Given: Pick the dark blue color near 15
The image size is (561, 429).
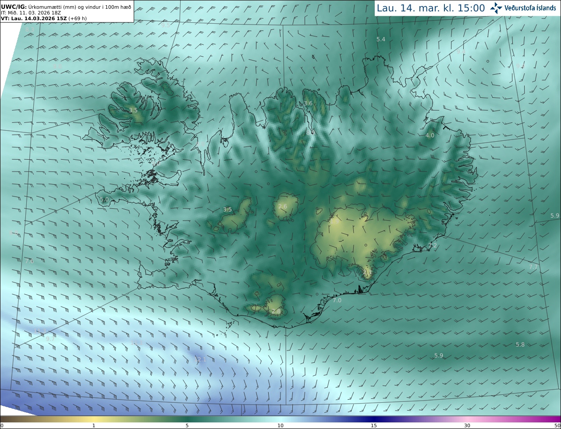Looking at the screenshot, I should pyautogui.click(x=374, y=419).
